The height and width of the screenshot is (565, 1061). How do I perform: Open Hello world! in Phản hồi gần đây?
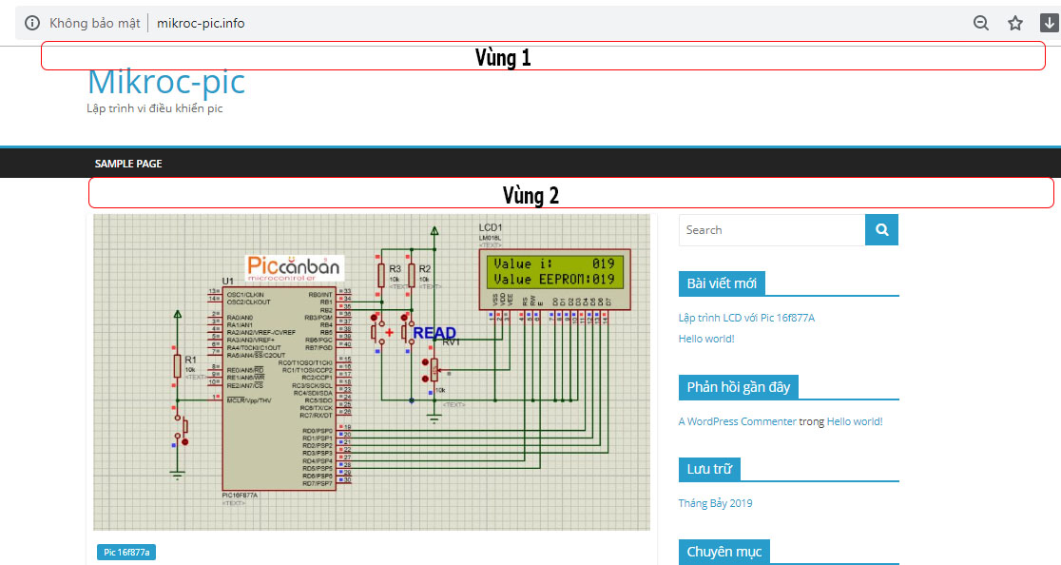(855, 421)
